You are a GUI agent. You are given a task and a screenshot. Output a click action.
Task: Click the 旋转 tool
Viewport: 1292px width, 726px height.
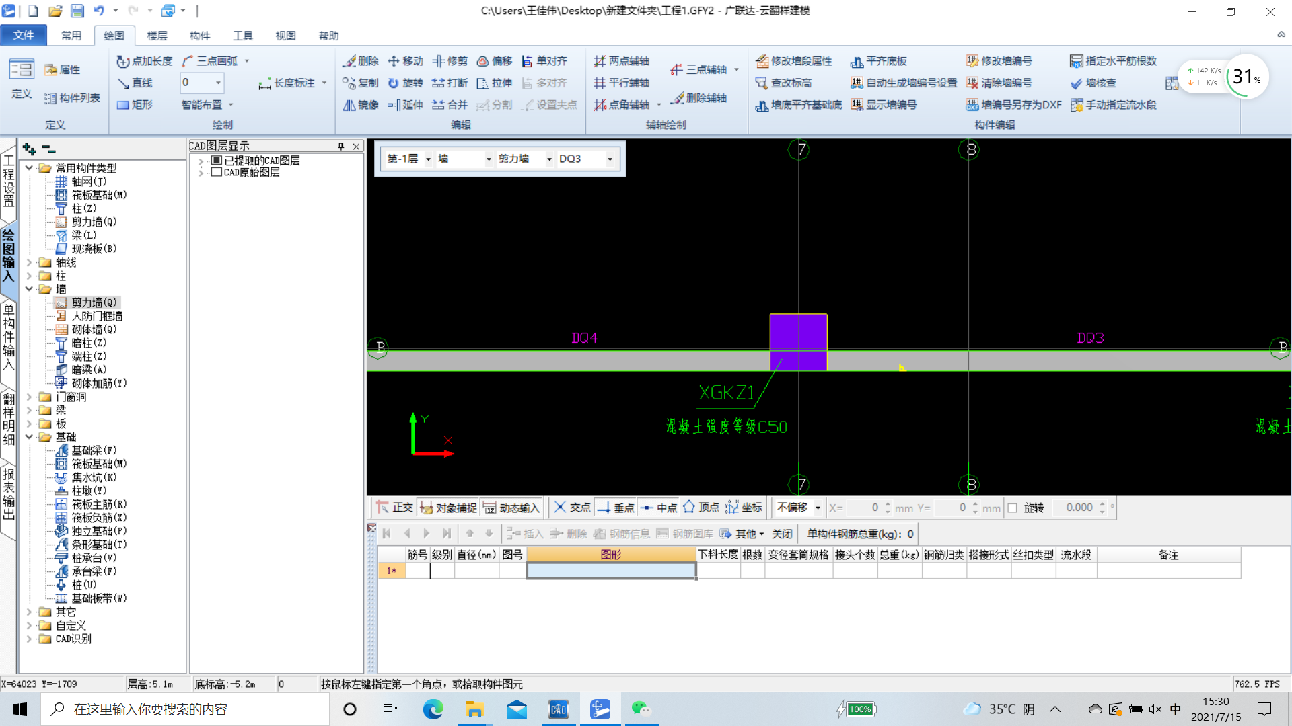coord(405,83)
